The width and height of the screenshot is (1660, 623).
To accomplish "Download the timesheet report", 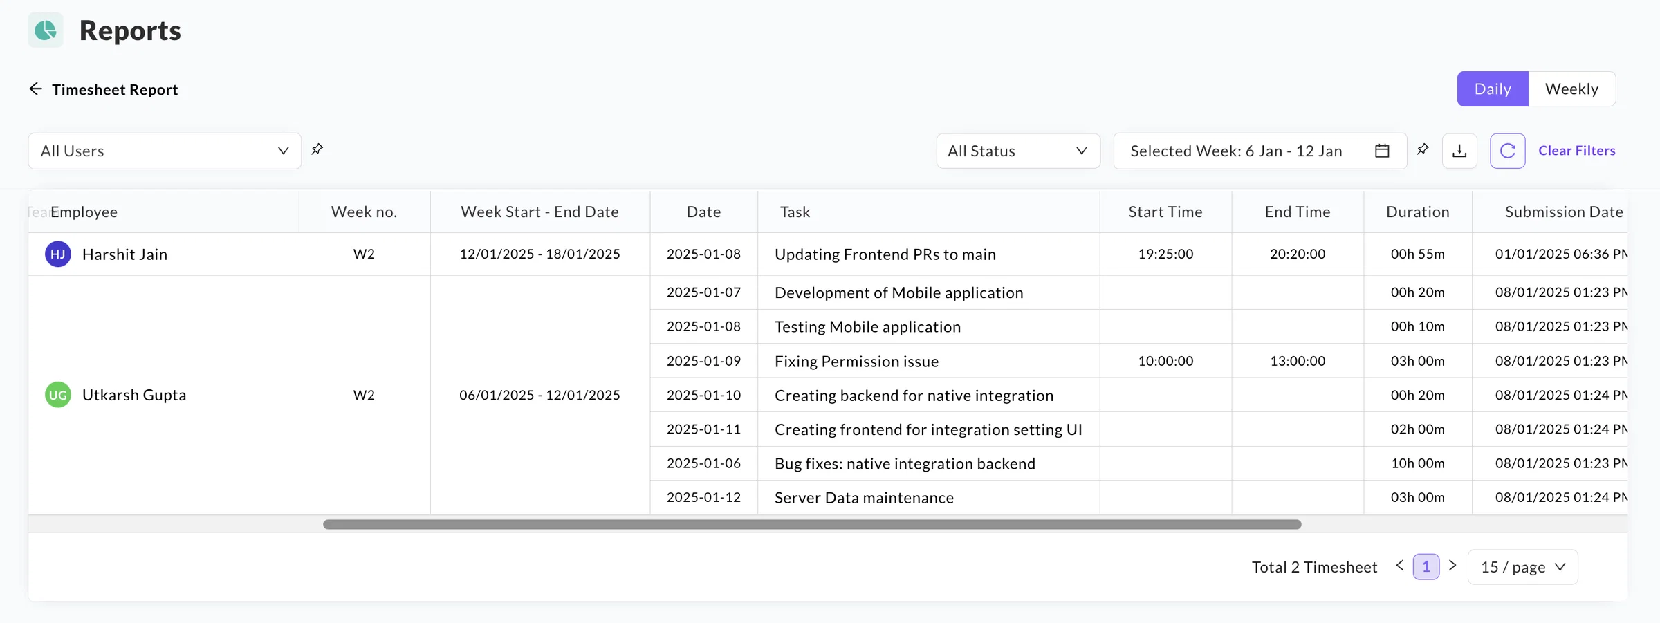I will (1459, 151).
